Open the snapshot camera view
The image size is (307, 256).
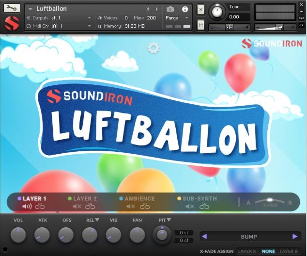(170, 9)
